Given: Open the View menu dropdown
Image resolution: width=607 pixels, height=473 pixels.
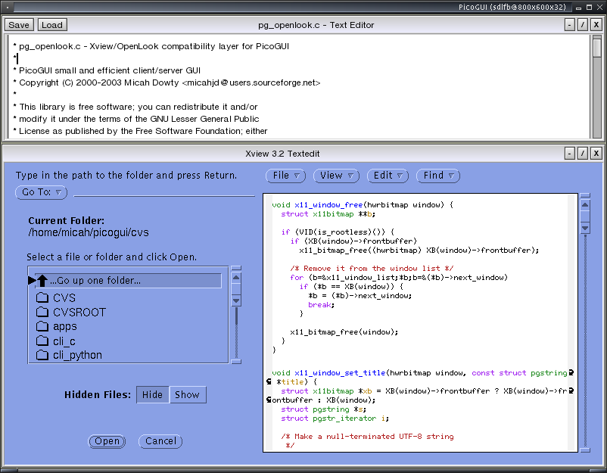Looking at the screenshot, I should (336, 176).
